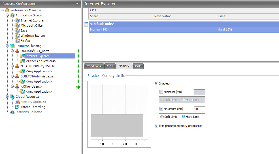Collapse the NT AUTHORITY\SYSTEM node
Viewport: 279px width, 154px height.
[x=12, y=66]
